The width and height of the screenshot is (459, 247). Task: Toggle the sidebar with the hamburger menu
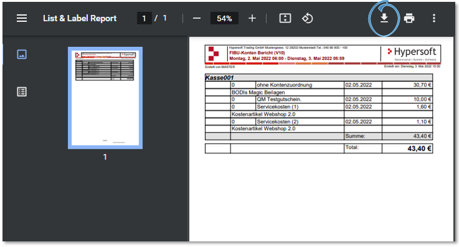pos(22,18)
